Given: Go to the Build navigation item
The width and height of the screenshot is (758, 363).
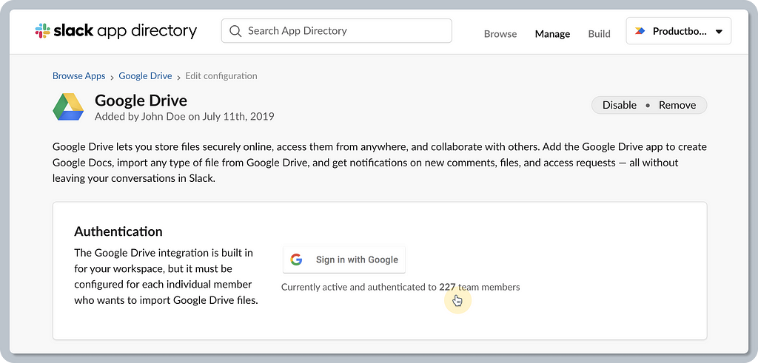Looking at the screenshot, I should pos(599,34).
